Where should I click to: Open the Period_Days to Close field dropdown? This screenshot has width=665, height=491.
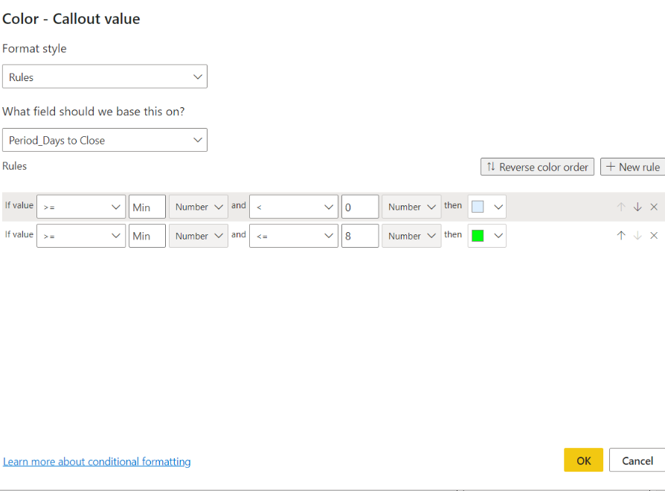(105, 140)
